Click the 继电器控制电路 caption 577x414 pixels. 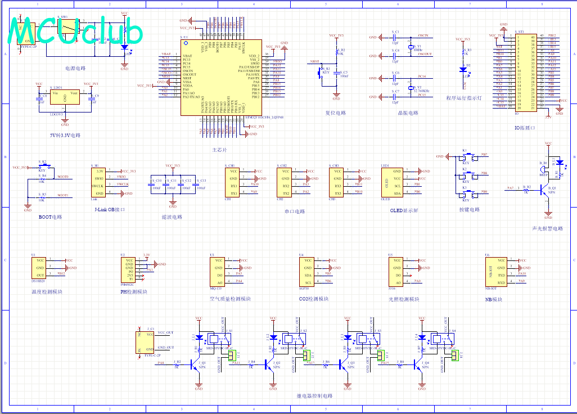pos(314,395)
